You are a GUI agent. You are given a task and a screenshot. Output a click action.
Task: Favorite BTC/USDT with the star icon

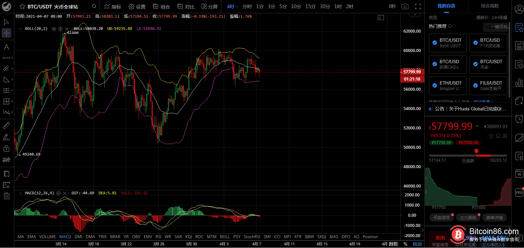22,6
